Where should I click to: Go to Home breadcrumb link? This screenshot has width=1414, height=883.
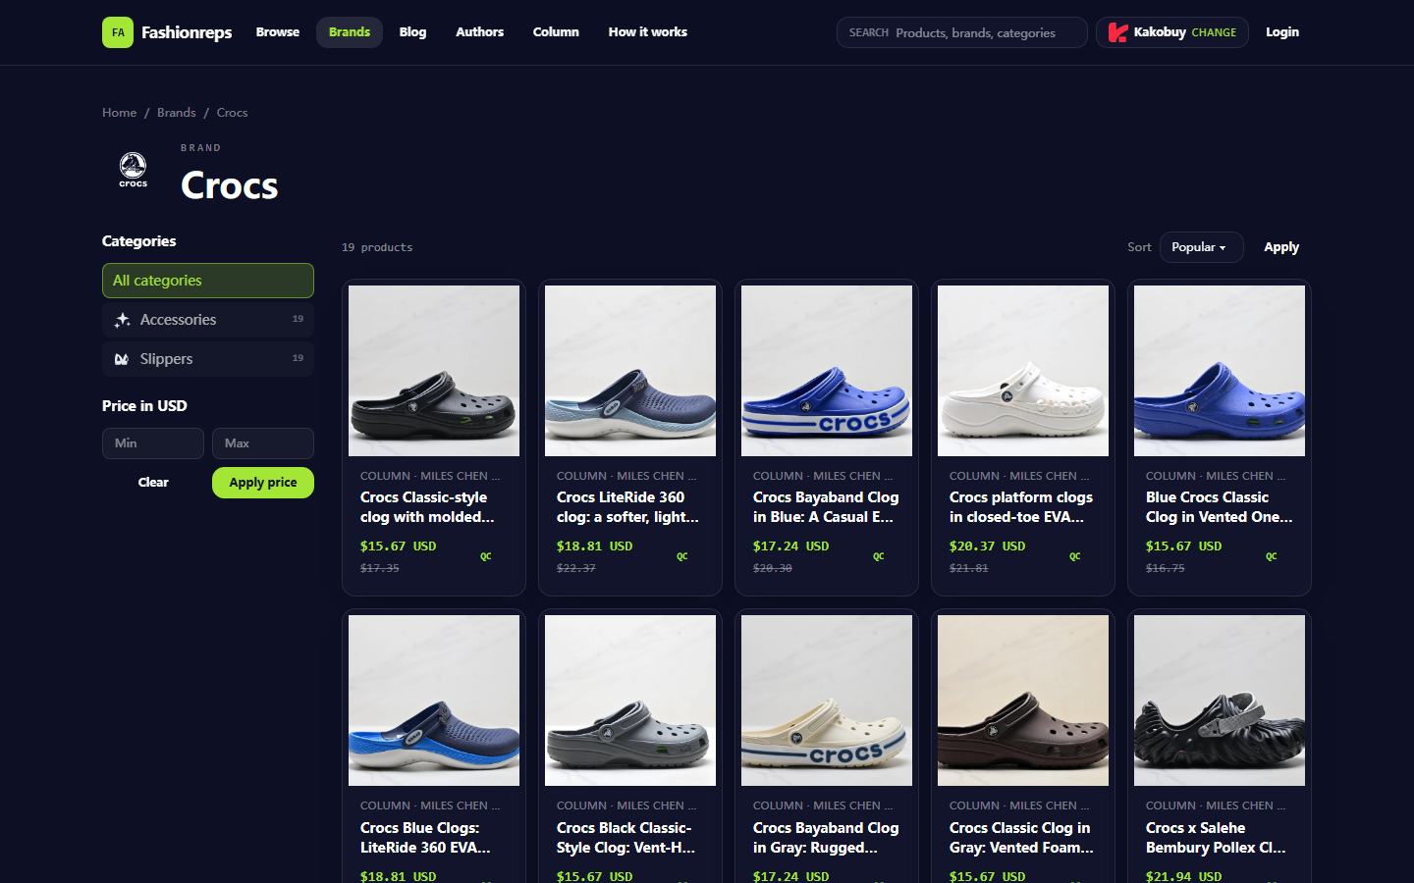click(x=120, y=113)
